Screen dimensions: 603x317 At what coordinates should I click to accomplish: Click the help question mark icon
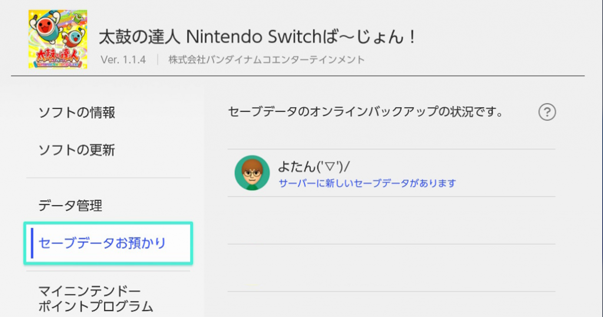[547, 113]
